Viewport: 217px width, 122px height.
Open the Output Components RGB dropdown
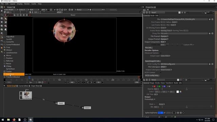[163, 42]
